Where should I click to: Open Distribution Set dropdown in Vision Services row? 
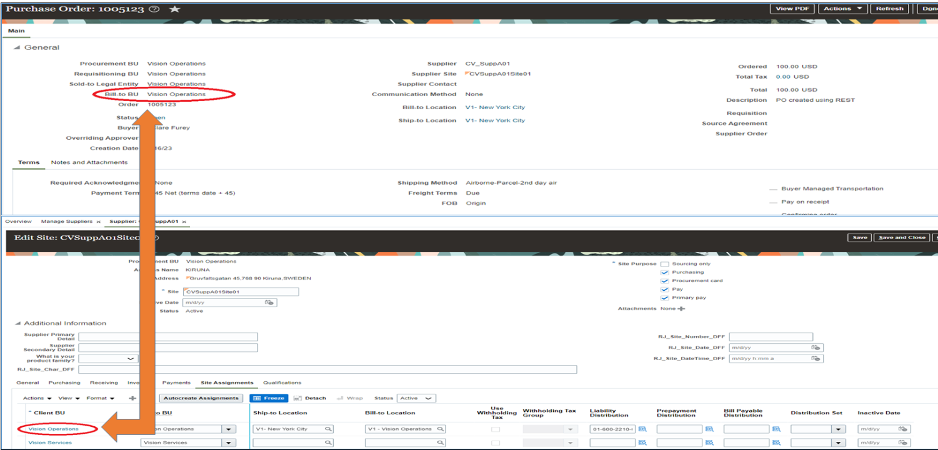(839, 443)
